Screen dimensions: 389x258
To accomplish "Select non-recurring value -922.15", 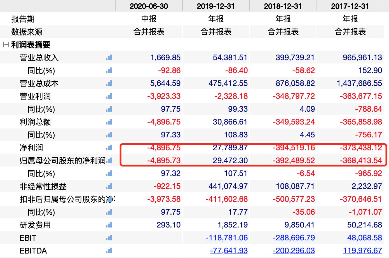I will pos(167,186).
